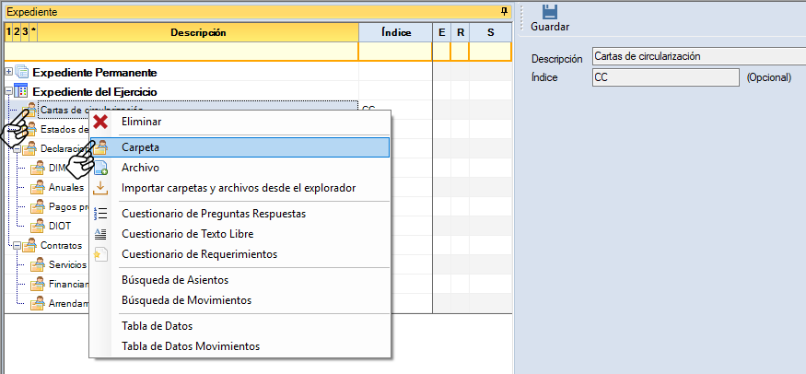Choose Cuestionario de Requerimientos from menu

(x=199, y=254)
